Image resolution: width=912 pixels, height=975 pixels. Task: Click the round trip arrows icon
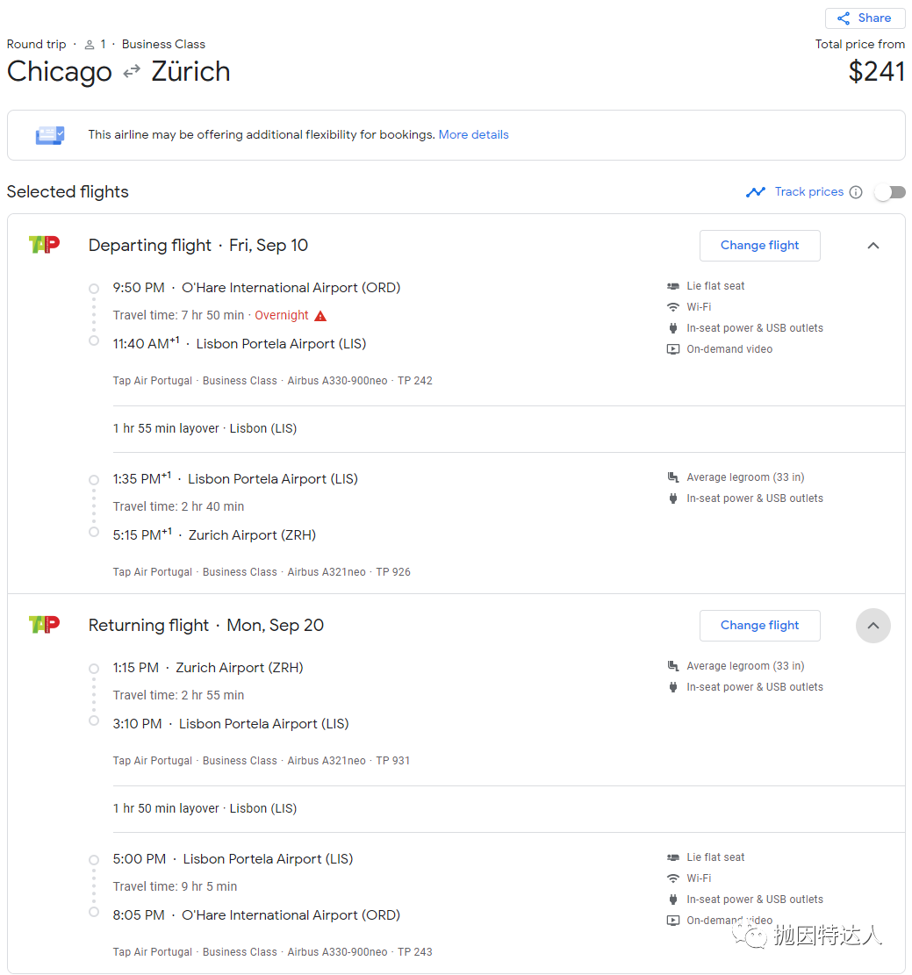(x=132, y=72)
